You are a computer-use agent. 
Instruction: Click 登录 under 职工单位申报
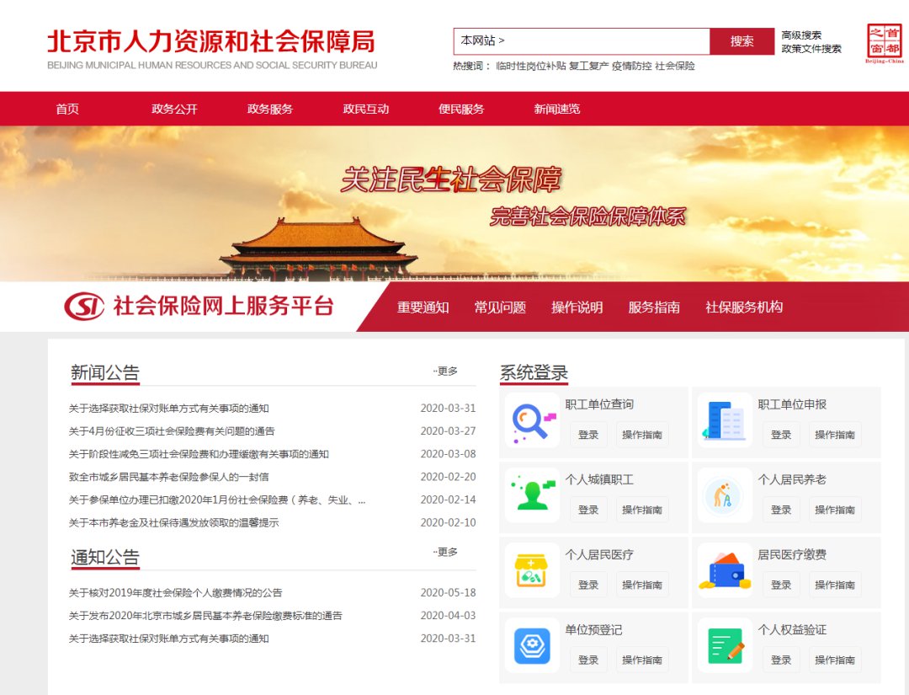pyautogui.click(x=781, y=435)
